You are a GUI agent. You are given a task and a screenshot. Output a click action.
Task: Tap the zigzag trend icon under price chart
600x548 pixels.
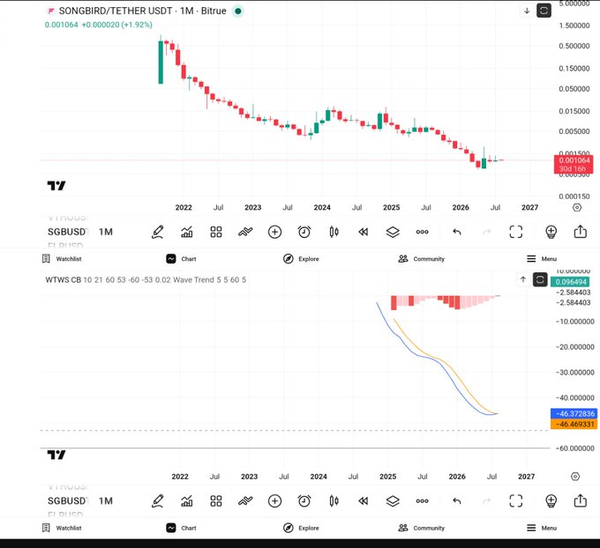pyautogui.click(x=245, y=232)
